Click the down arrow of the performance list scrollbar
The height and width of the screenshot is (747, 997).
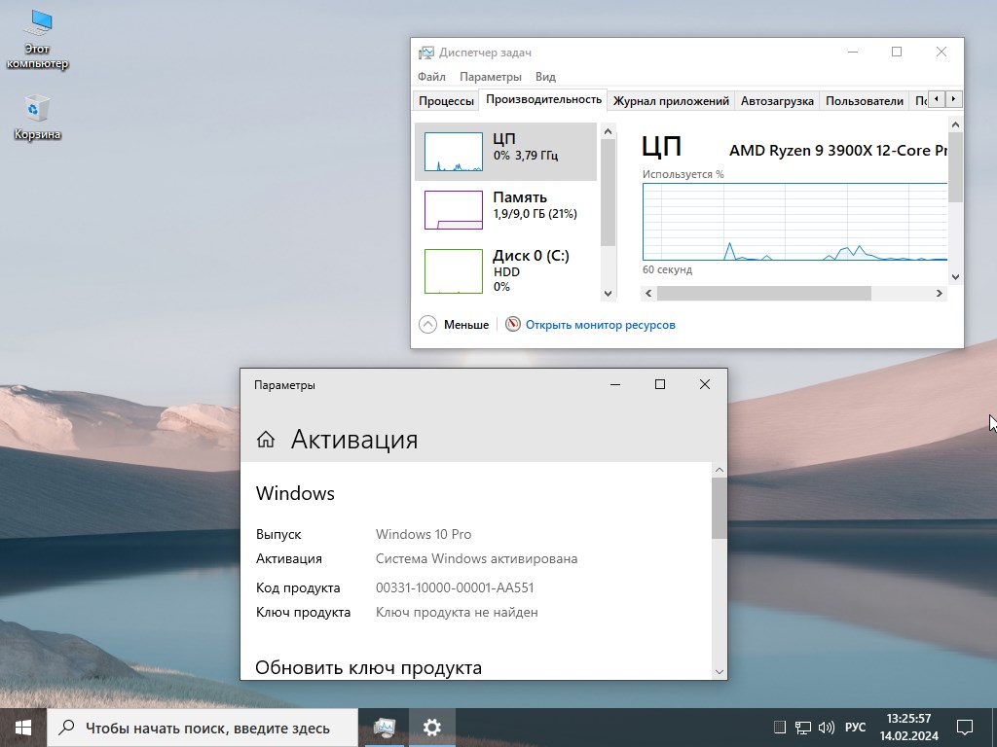(608, 293)
